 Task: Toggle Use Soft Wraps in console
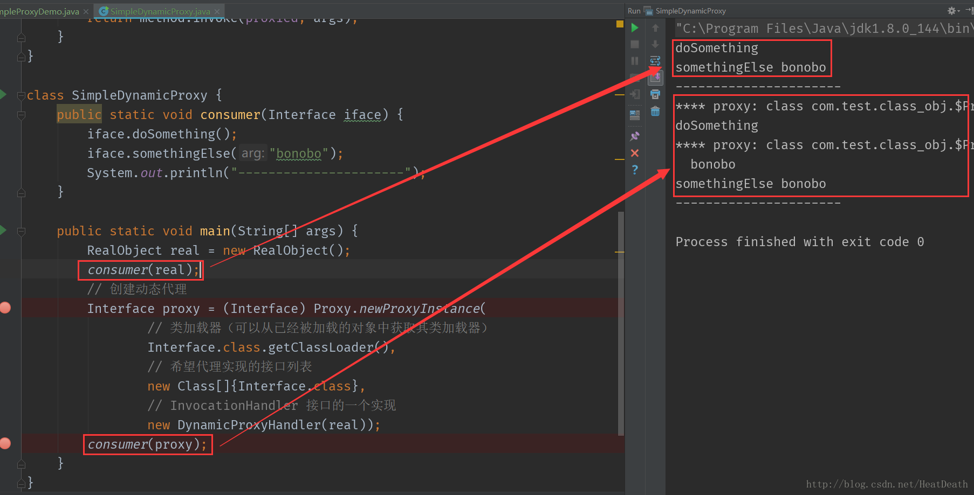pos(655,61)
